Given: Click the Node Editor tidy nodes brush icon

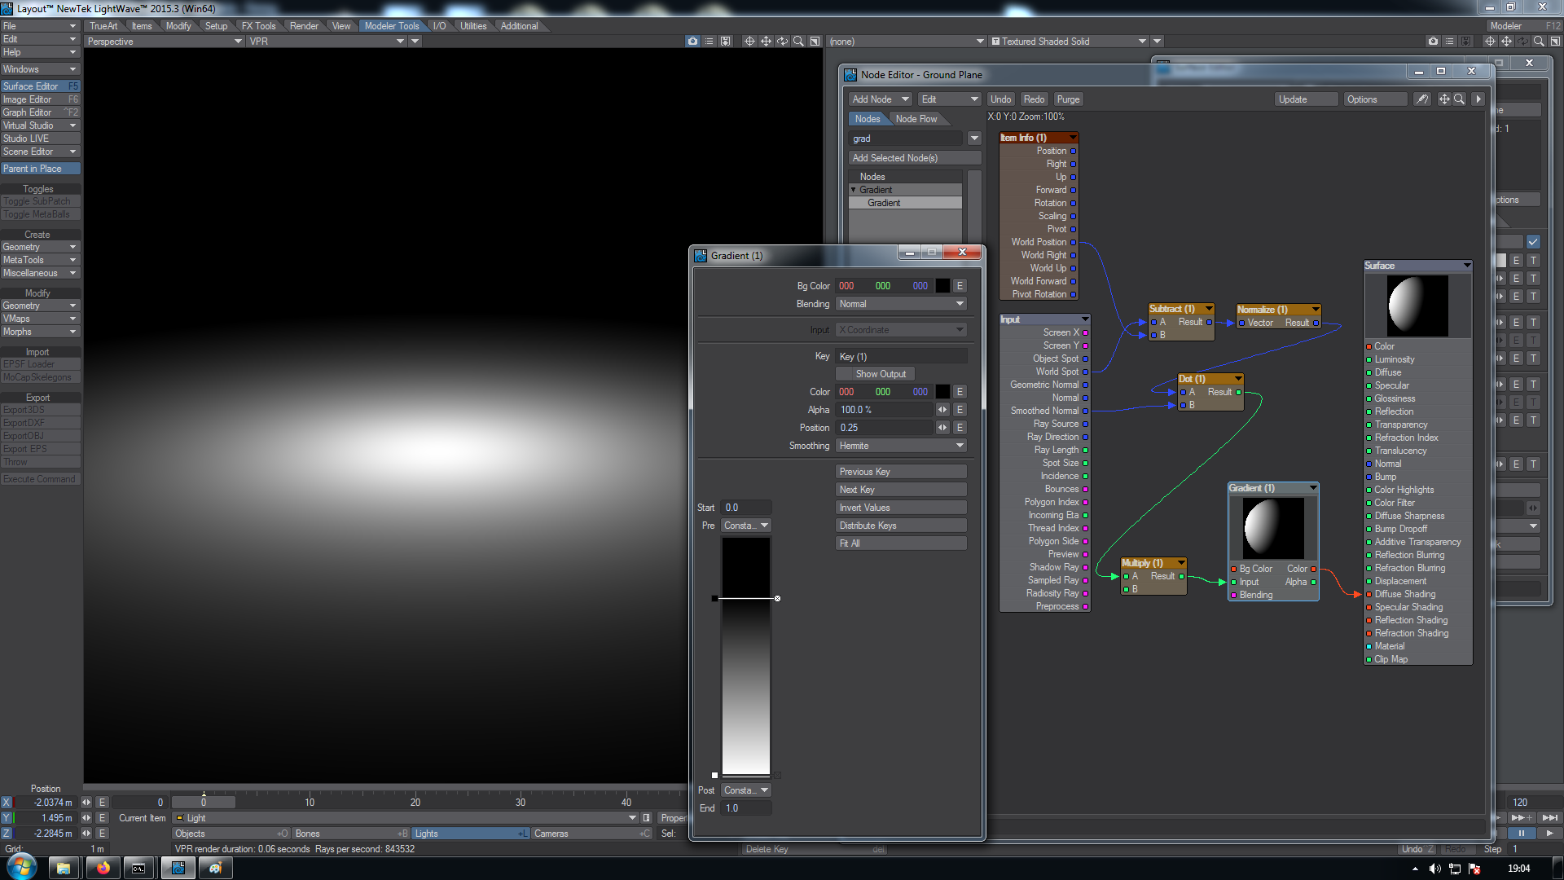Looking at the screenshot, I should pyautogui.click(x=1422, y=99).
